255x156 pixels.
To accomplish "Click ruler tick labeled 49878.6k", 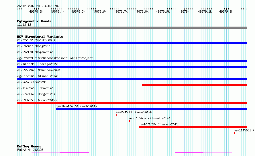I will coord(99,11).
